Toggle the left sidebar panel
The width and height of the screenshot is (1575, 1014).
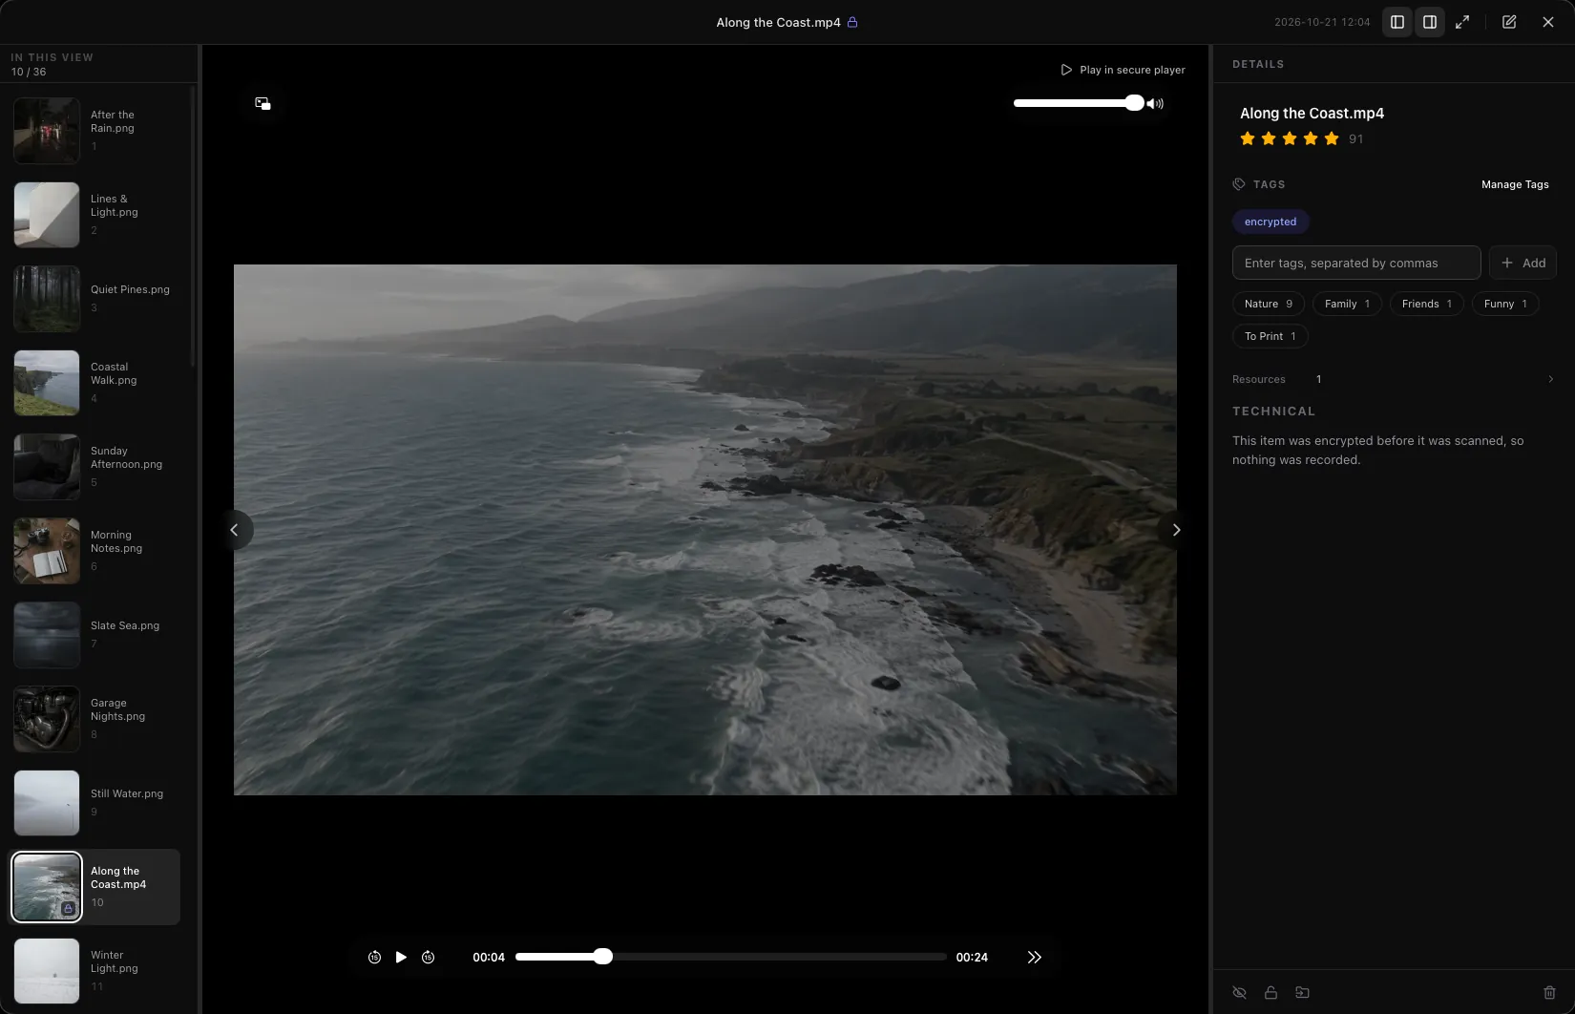(1397, 22)
